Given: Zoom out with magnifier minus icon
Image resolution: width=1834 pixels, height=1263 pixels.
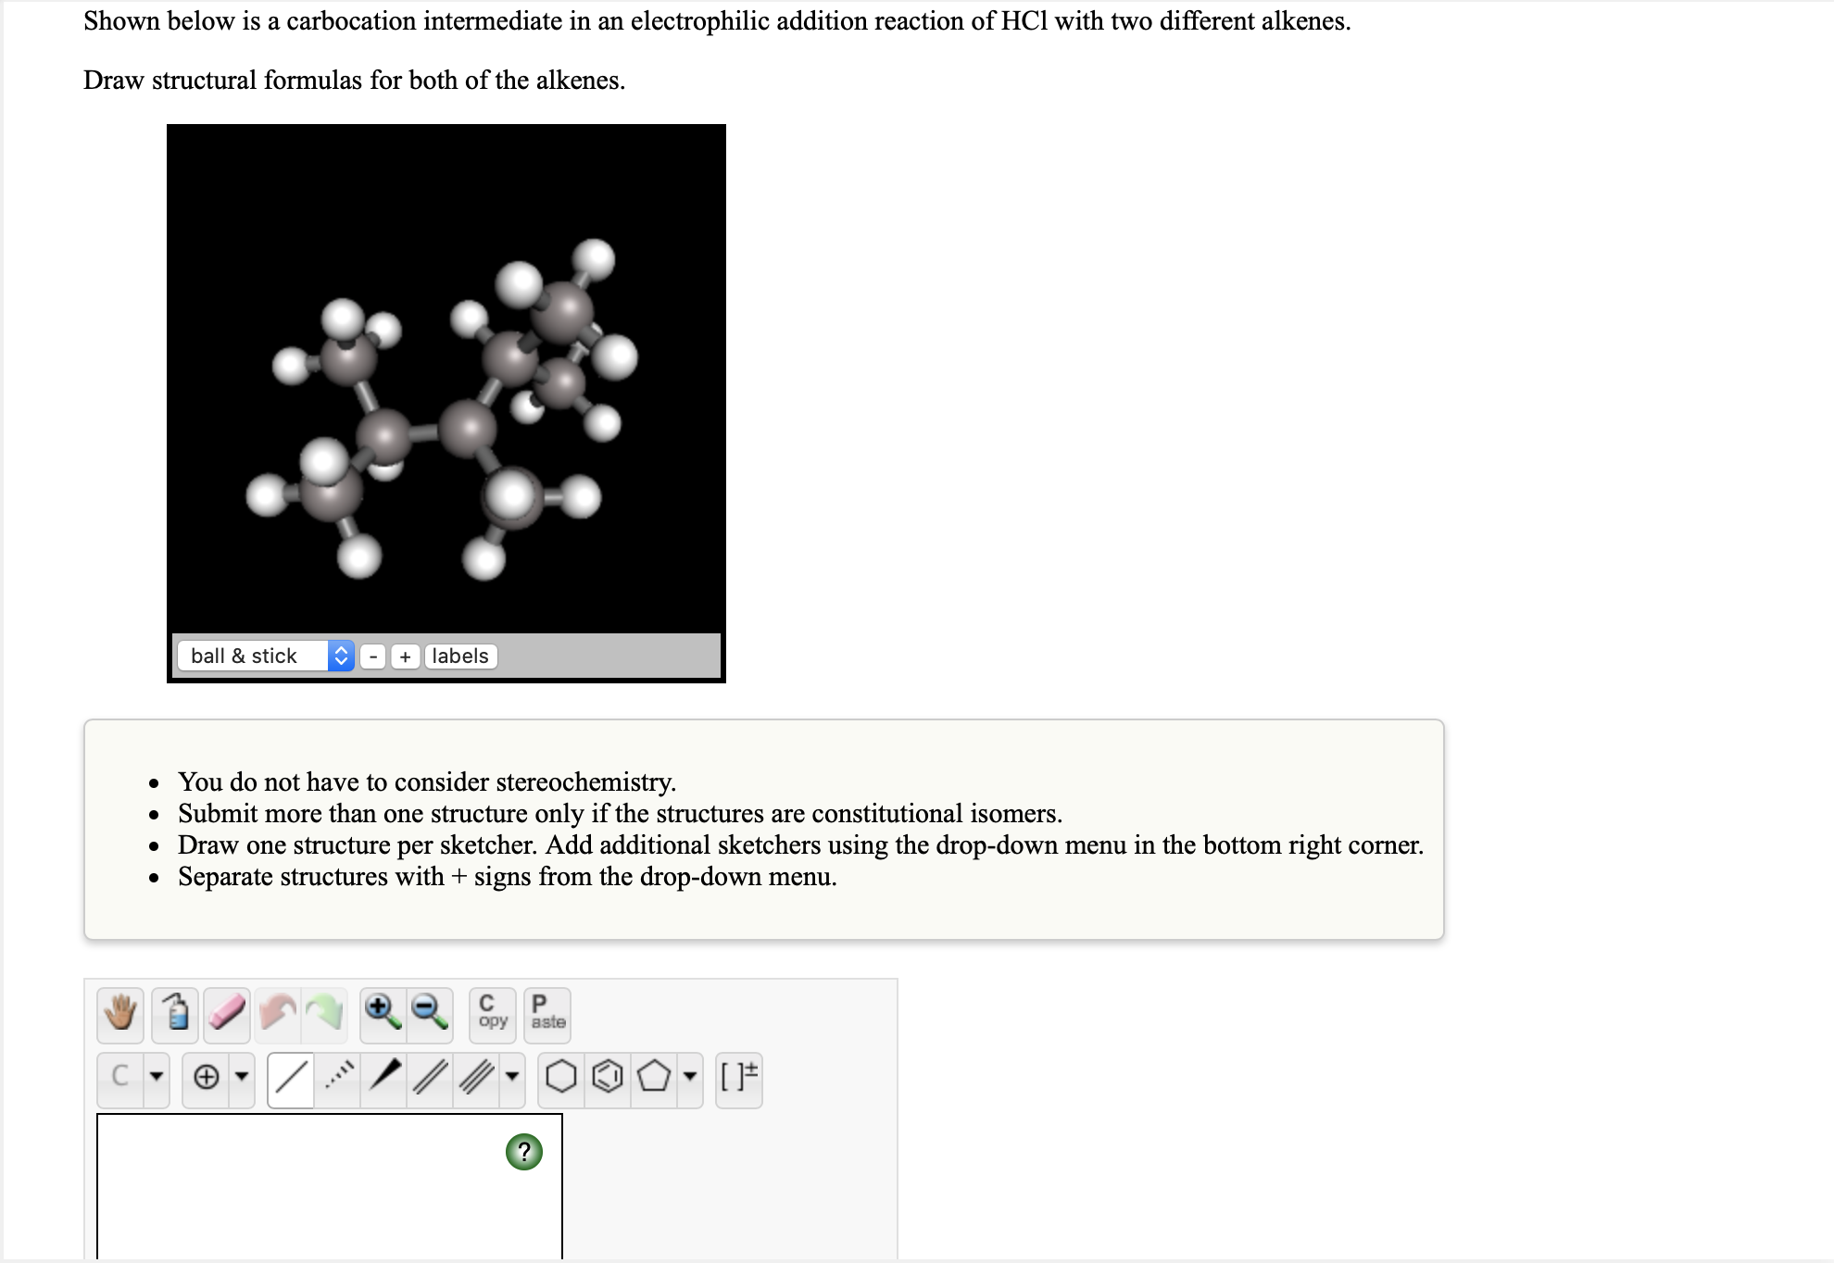Looking at the screenshot, I should pyautogui.click(x=430, y=1014).
